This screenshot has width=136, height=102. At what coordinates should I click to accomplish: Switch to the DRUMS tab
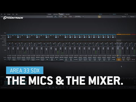click(x=50, y=14)
